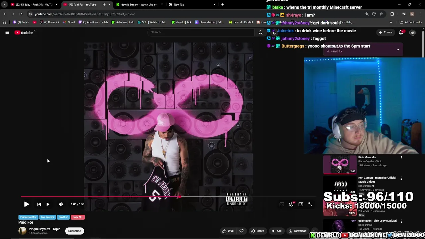Switch to the Lil Baby - Real Shit tab
This screenshot has width=425, height=239.
click(35, 5)
